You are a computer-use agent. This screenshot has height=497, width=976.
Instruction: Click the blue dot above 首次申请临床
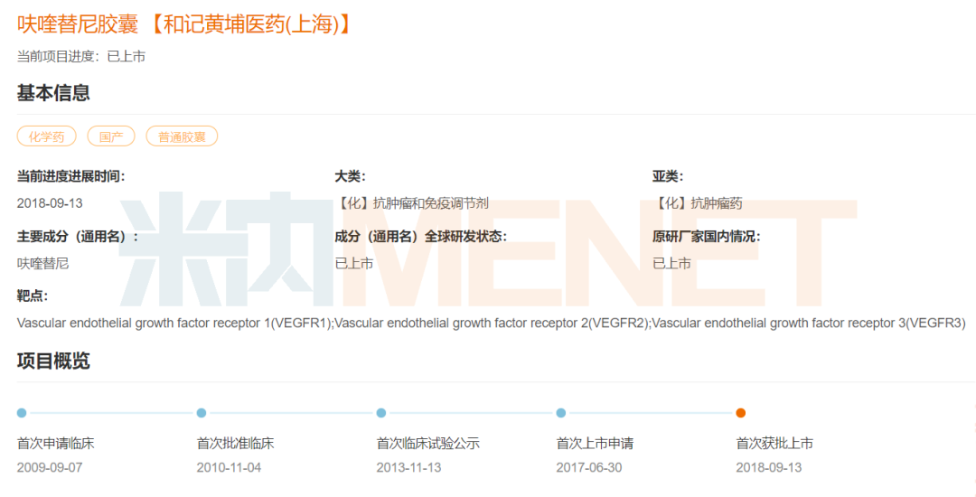point(22,413)
